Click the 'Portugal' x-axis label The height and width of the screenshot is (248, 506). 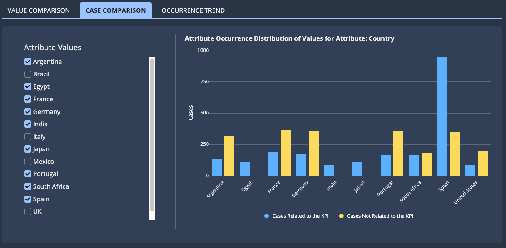click(x=386, y=188)
